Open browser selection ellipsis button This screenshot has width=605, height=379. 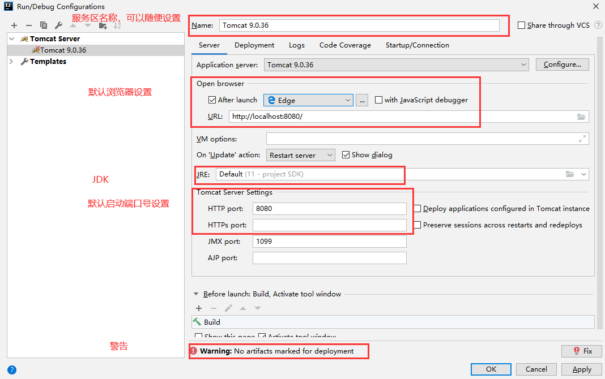(362, 100)
